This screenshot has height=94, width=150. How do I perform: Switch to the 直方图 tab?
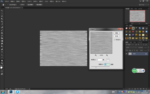[x=140, y=9]
